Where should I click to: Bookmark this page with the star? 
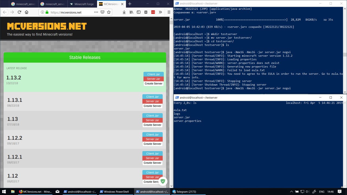[109, 12]
